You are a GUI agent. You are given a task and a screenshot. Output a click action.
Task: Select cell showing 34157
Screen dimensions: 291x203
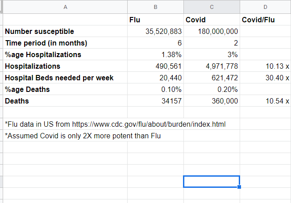click(x=155, y=101)
